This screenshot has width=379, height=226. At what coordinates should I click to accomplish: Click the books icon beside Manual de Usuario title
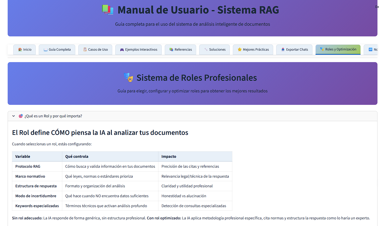(107, 10)
